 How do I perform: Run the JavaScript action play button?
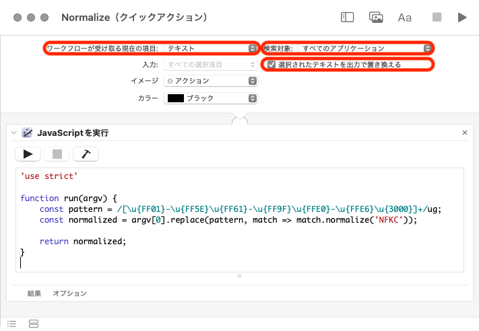[x=28, y=154]
